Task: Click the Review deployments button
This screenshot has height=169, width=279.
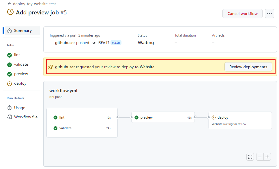Action: click(x=248, y=67)
